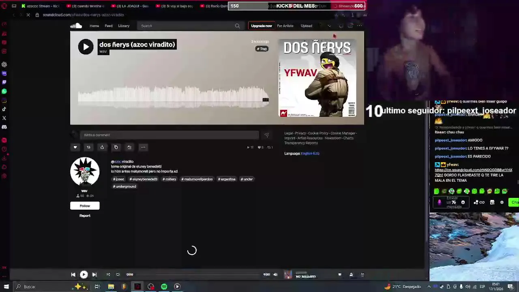Open the #underground hashtag

(x=124, y=187)
